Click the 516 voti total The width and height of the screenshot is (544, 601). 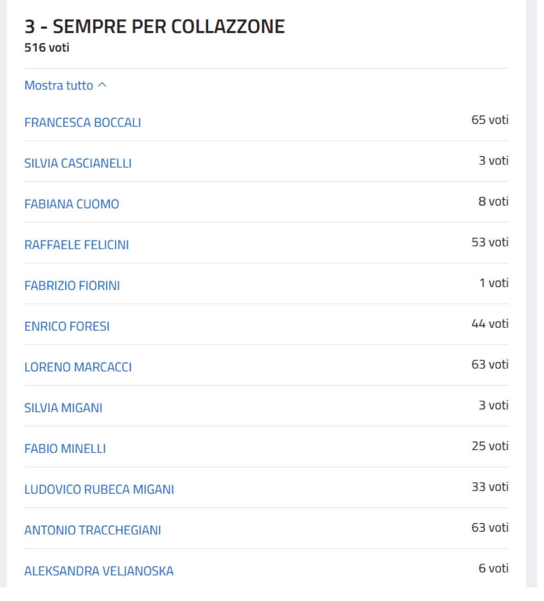click(x=47, y=48)
